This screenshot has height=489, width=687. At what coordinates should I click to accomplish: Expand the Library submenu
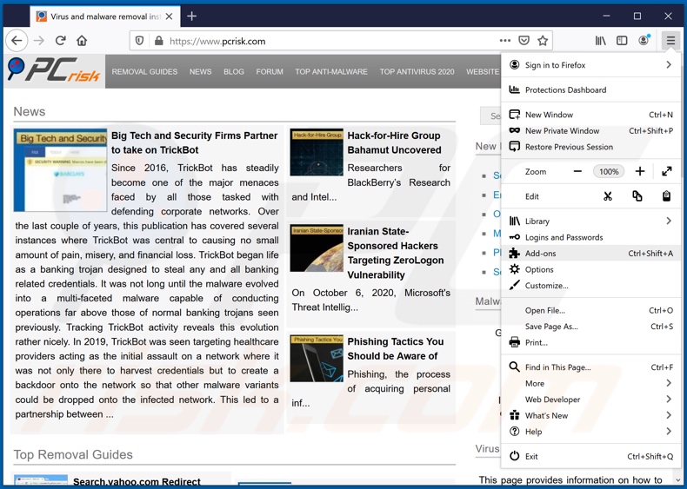(x=590, y=221)
